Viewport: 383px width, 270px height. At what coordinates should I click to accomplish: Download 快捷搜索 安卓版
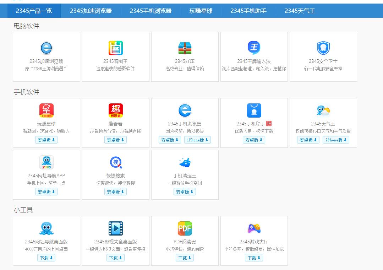(115, 192)
